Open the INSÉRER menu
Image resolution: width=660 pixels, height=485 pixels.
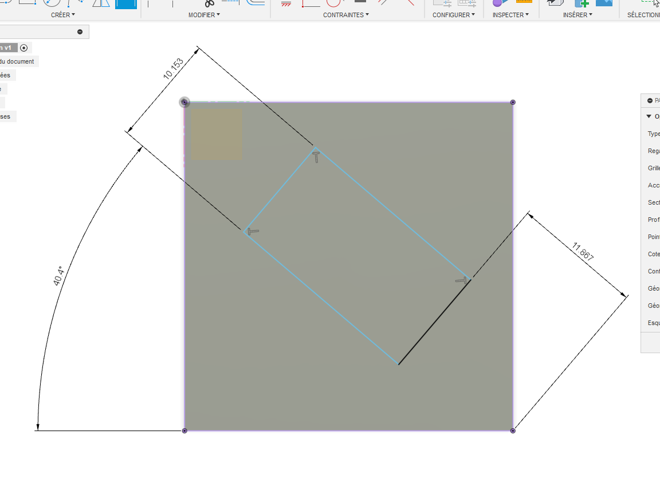point(577,15)
